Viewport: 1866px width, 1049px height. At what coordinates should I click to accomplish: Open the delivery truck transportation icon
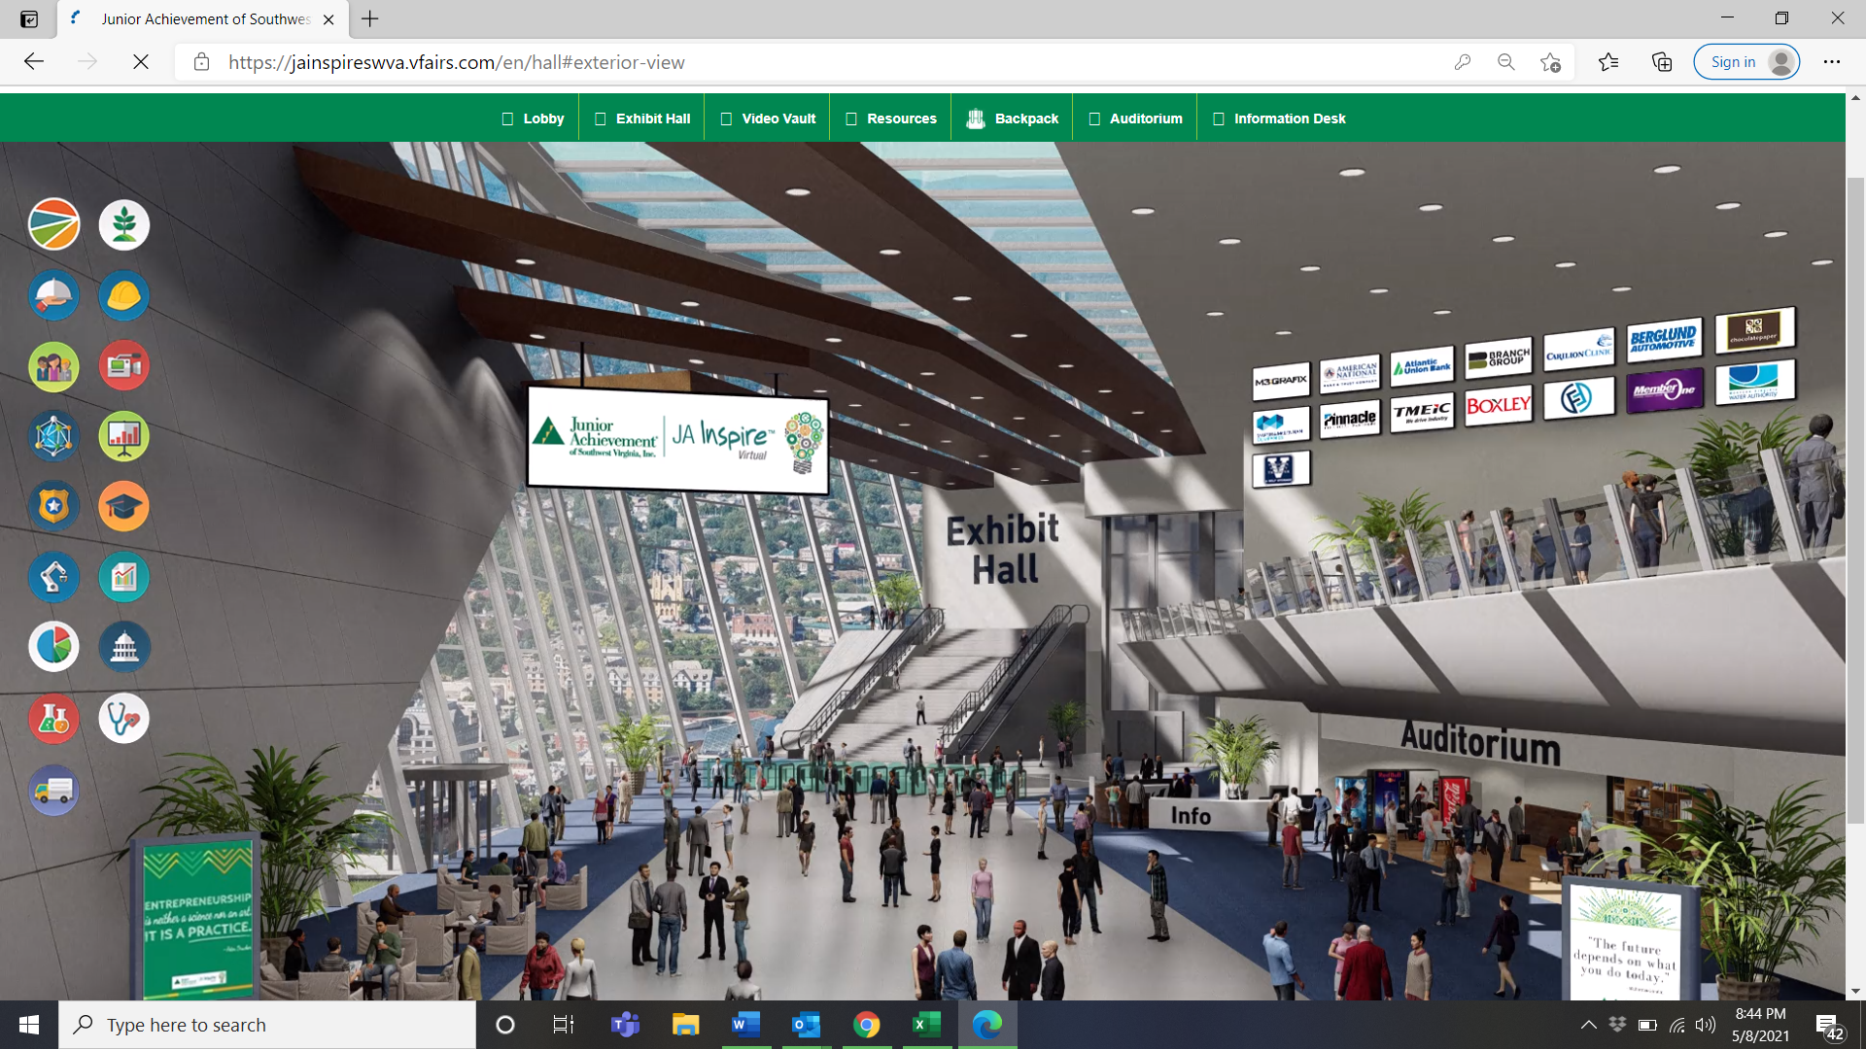pos(53,790)
